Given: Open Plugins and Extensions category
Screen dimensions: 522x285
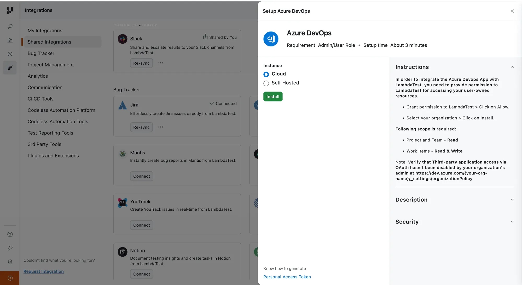Looking at the screenshot, I should 53,156.
